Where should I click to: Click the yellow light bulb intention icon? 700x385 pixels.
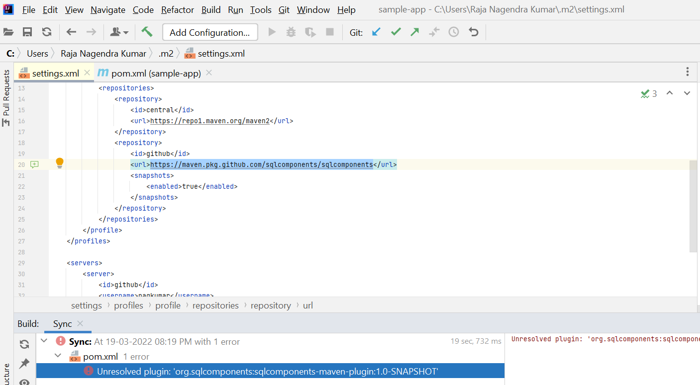click(60, 163)
